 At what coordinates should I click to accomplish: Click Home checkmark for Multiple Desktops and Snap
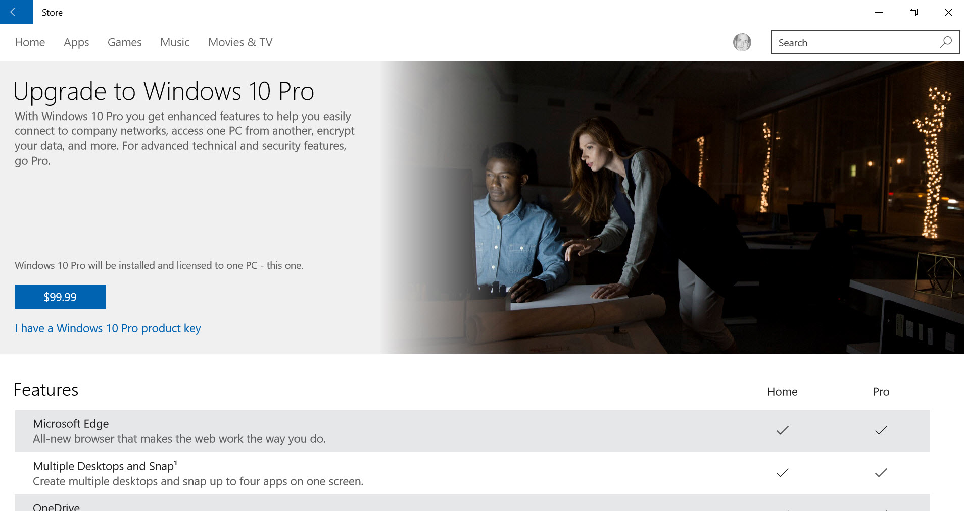point(782,473)
